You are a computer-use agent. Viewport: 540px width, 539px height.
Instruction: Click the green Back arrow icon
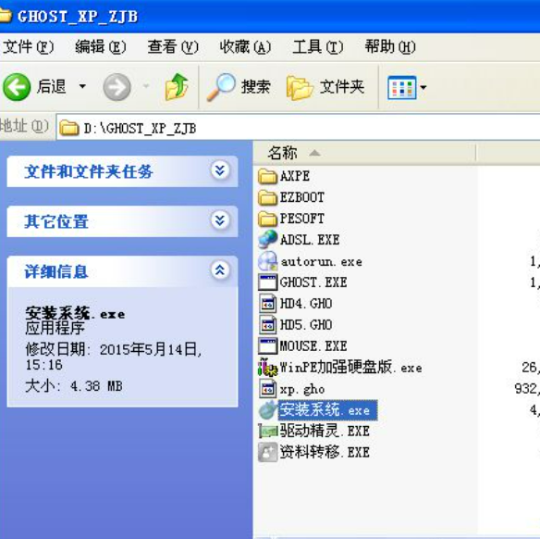(17, 87)
